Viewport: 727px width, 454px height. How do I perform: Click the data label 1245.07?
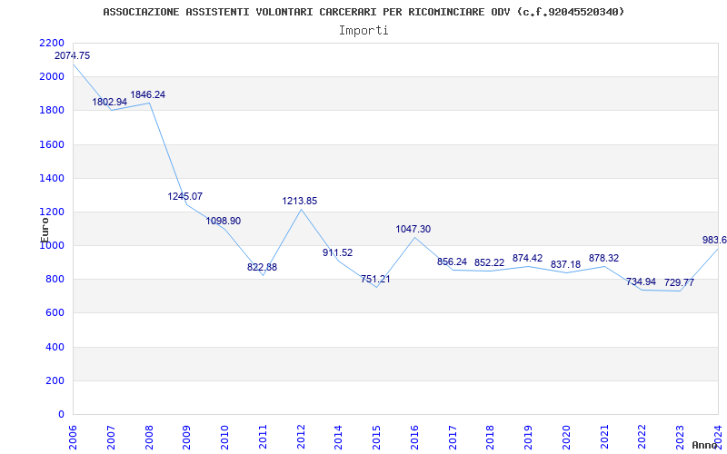[185, 196]
